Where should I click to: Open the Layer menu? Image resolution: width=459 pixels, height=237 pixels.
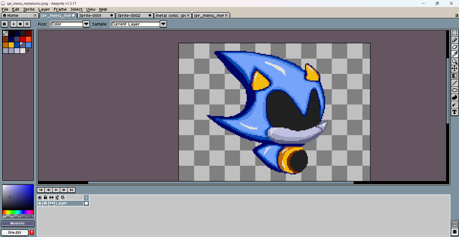44,9
